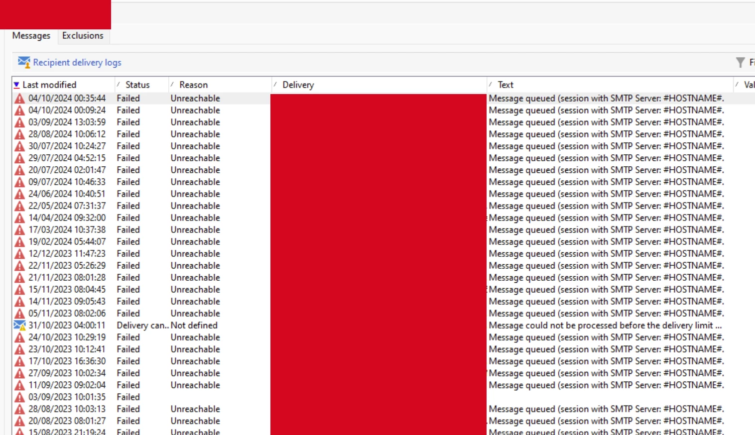This screenshot has height=435, width=755.
Task: Select the 20/08/2023 08:01:27 date cell
Action: click(x=67, y=421)
